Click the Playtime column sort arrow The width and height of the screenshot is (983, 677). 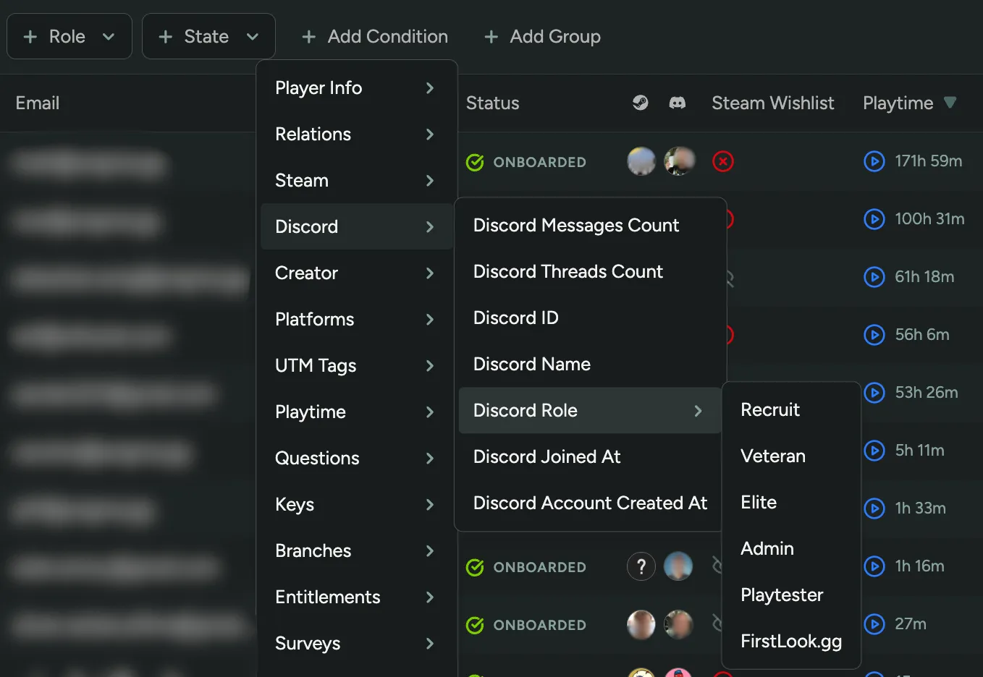pyautogui.click(x=950, y=103)
